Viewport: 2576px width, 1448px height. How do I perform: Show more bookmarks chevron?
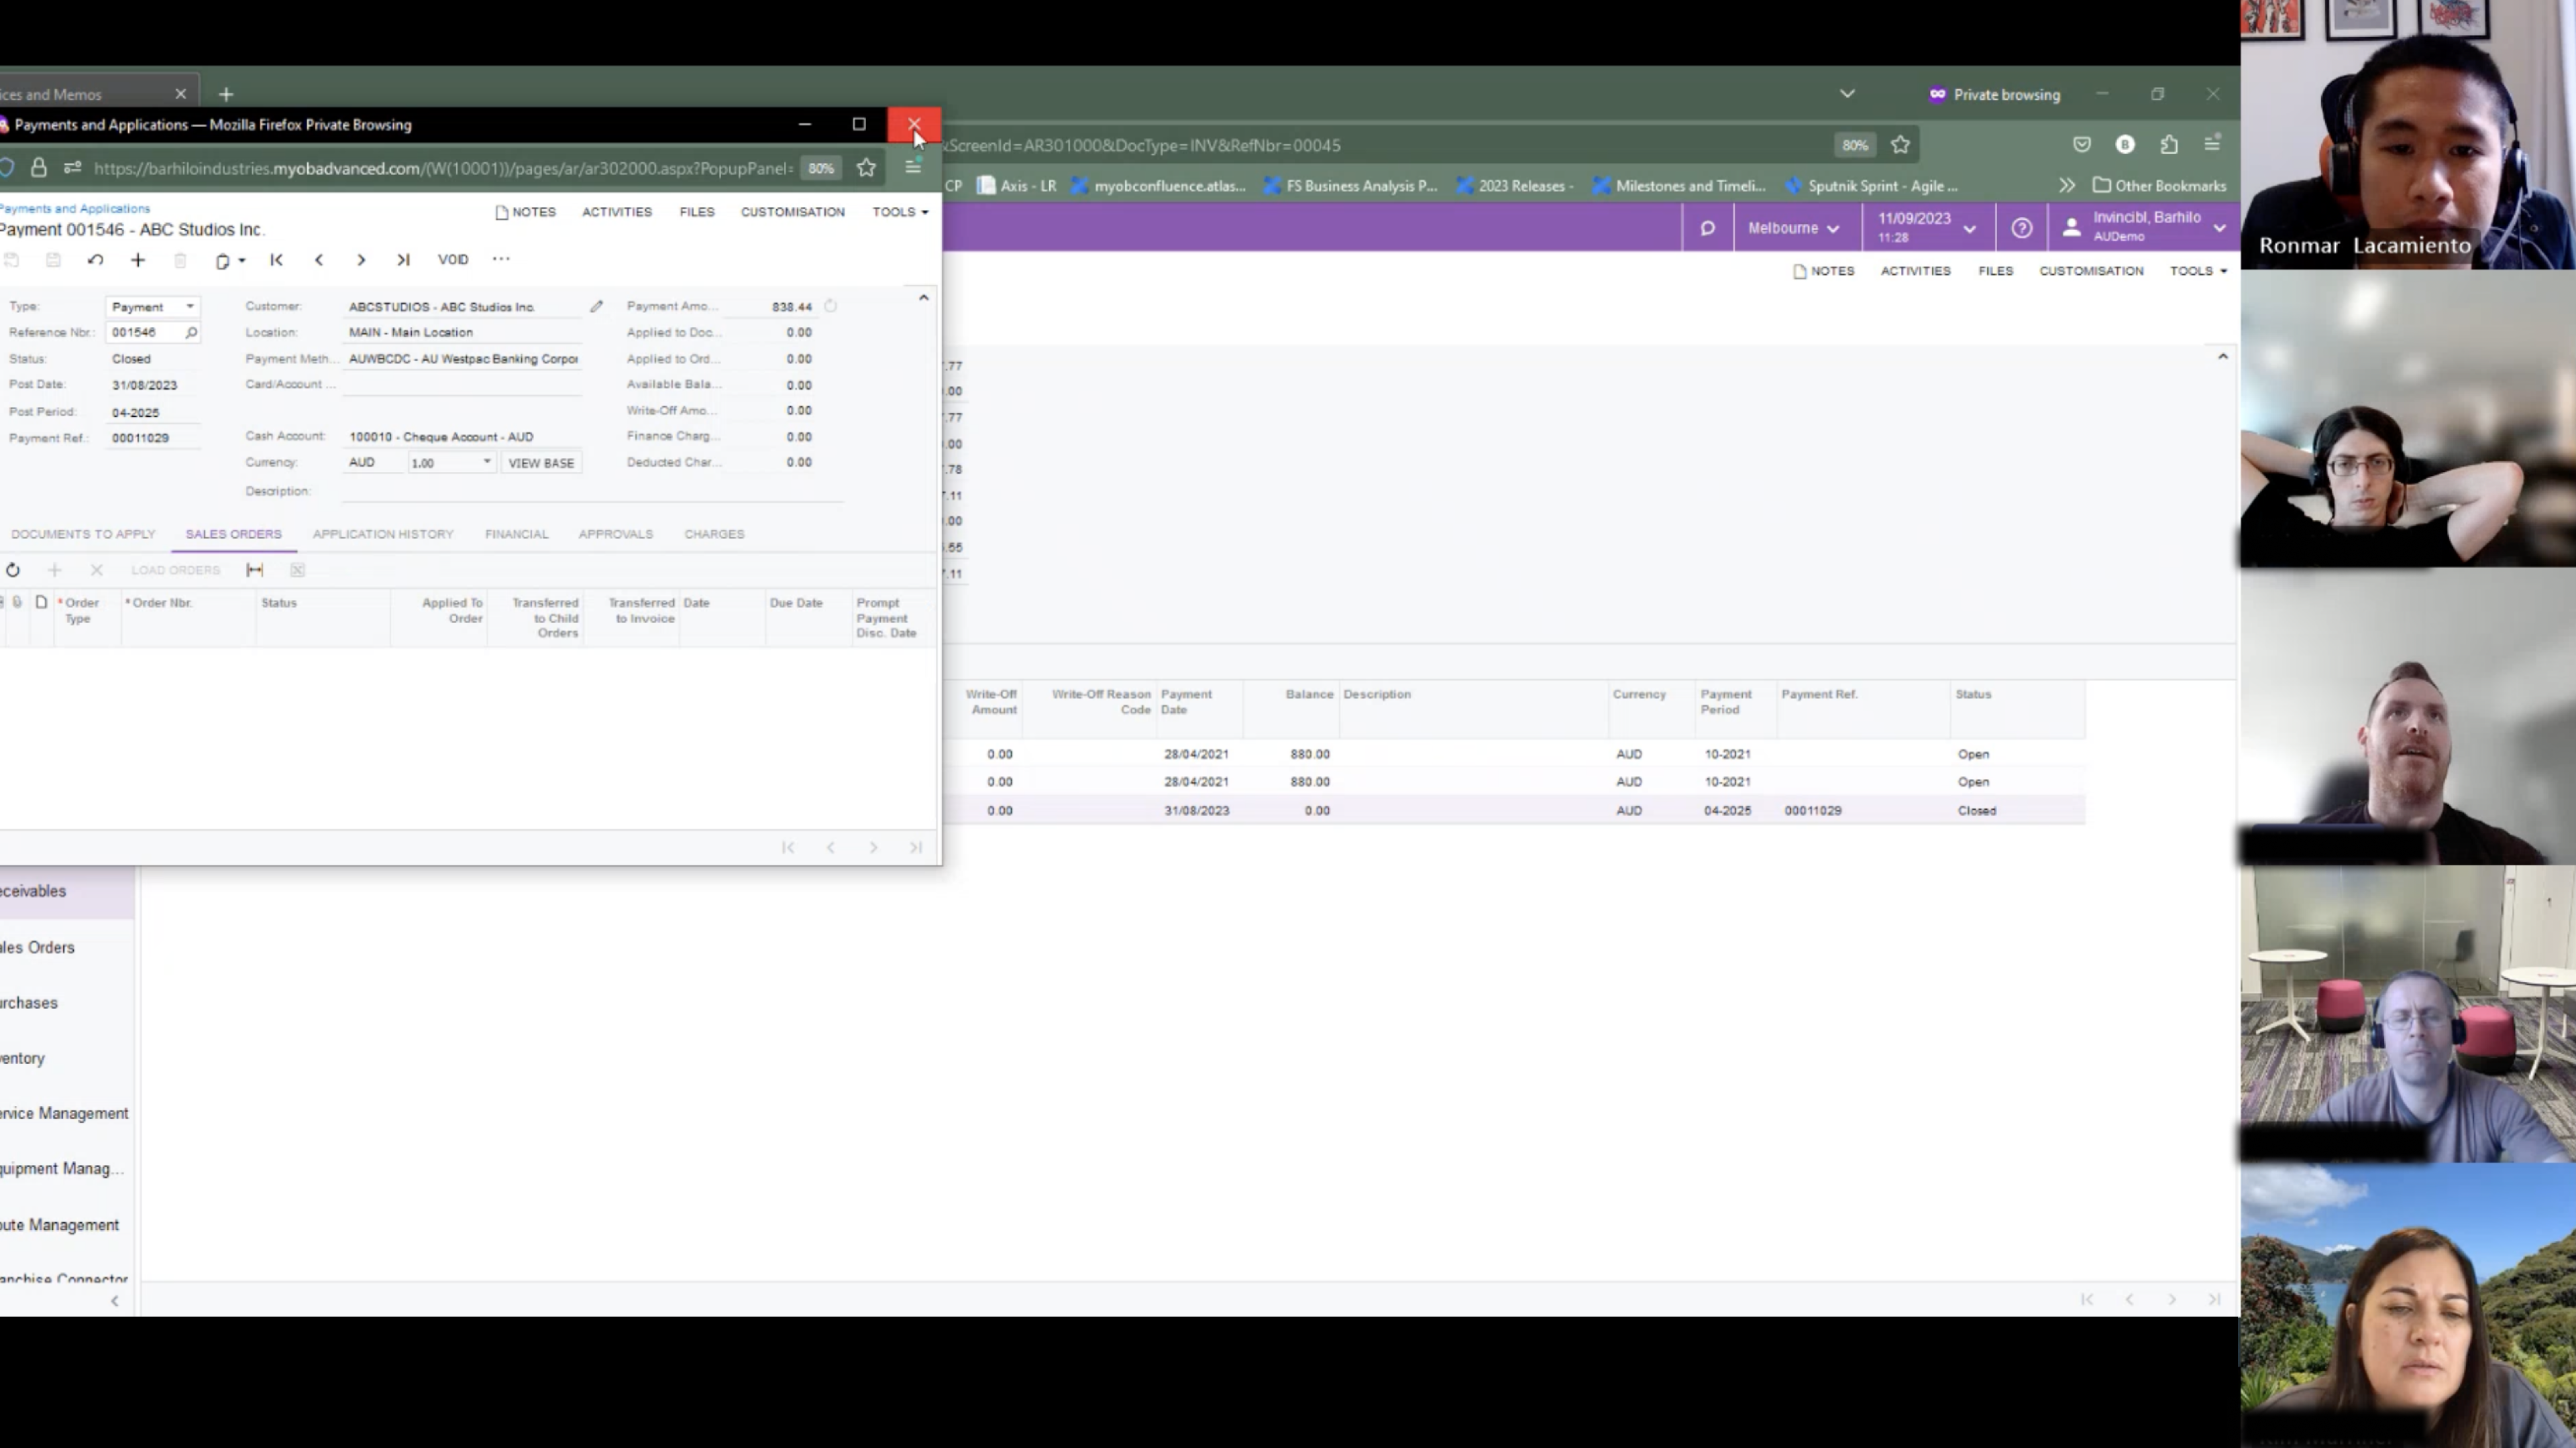coord(2067,186)
